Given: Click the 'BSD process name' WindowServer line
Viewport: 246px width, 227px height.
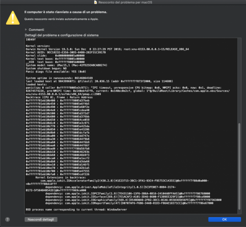Looking at the screenshot, I should coord(76,209).
